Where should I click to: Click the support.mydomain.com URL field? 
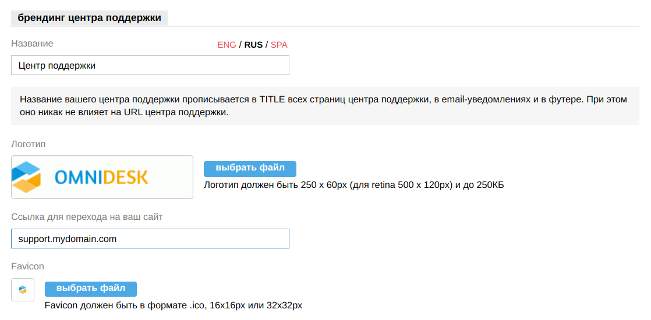pyautogui.click(x=150, y=239)
